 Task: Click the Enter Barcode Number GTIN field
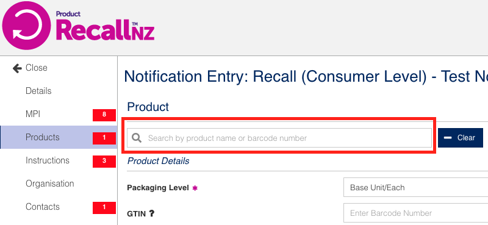(415, 213)
